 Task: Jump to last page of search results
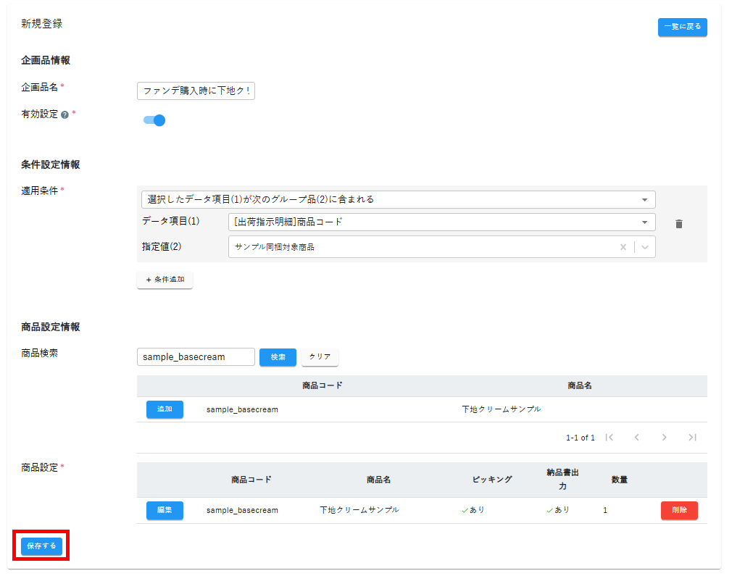[x=692, y=438]
